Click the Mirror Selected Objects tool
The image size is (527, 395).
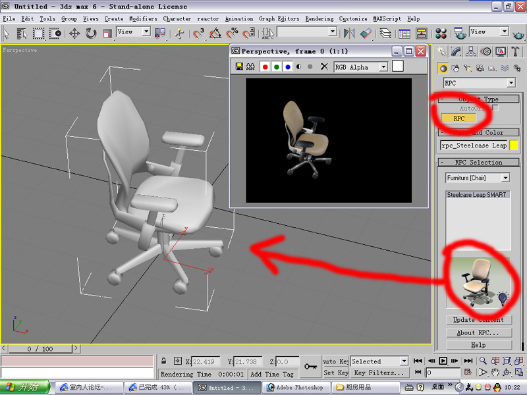tap(349, 34)
